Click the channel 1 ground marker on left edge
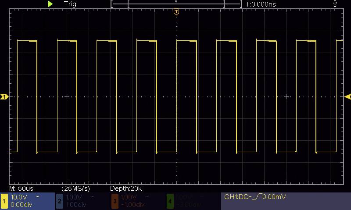 pyautogui.click(x=4, y=96)
